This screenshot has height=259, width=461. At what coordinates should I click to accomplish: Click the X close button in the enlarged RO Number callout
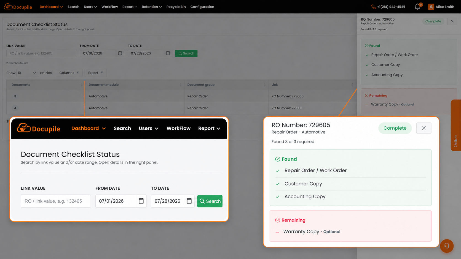424,128
